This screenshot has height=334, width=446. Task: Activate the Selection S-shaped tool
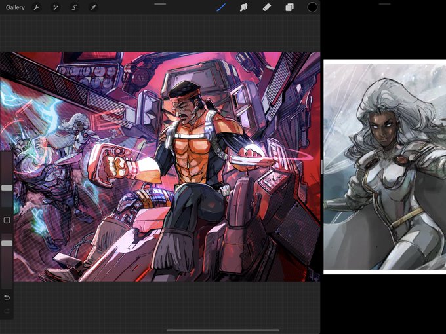point(74,7)
